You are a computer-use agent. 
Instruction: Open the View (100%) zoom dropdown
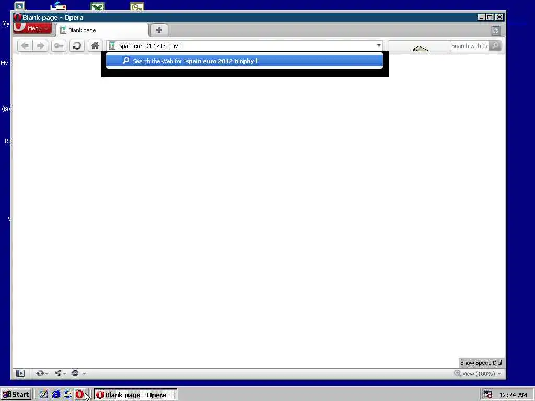click(x=482, y=374)
